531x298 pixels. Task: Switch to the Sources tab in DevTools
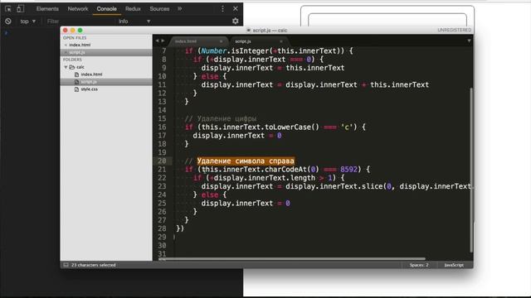(x=159, y=9)
